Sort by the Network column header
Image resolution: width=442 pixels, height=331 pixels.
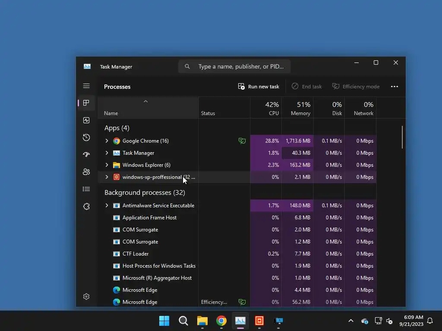coord(360,108)
